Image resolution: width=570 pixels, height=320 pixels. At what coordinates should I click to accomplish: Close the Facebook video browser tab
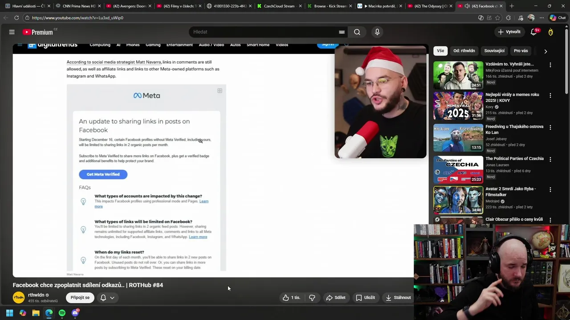[x=501, y=6]
